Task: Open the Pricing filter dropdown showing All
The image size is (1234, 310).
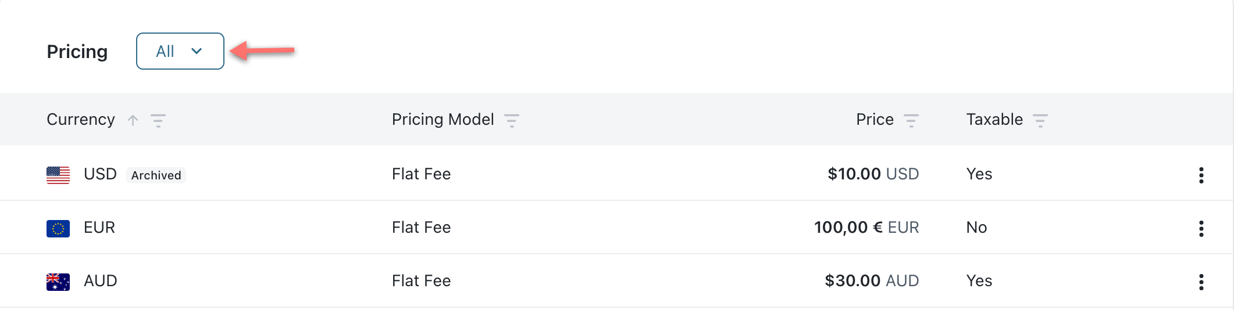Action: coord(180,51)
